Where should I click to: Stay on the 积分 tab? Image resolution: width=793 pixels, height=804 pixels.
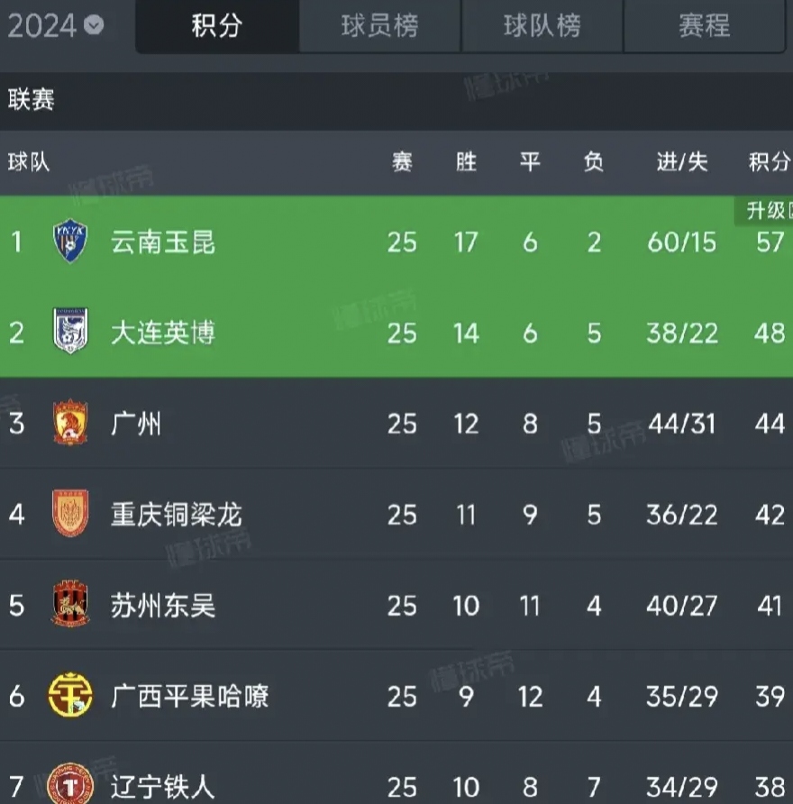216,26
